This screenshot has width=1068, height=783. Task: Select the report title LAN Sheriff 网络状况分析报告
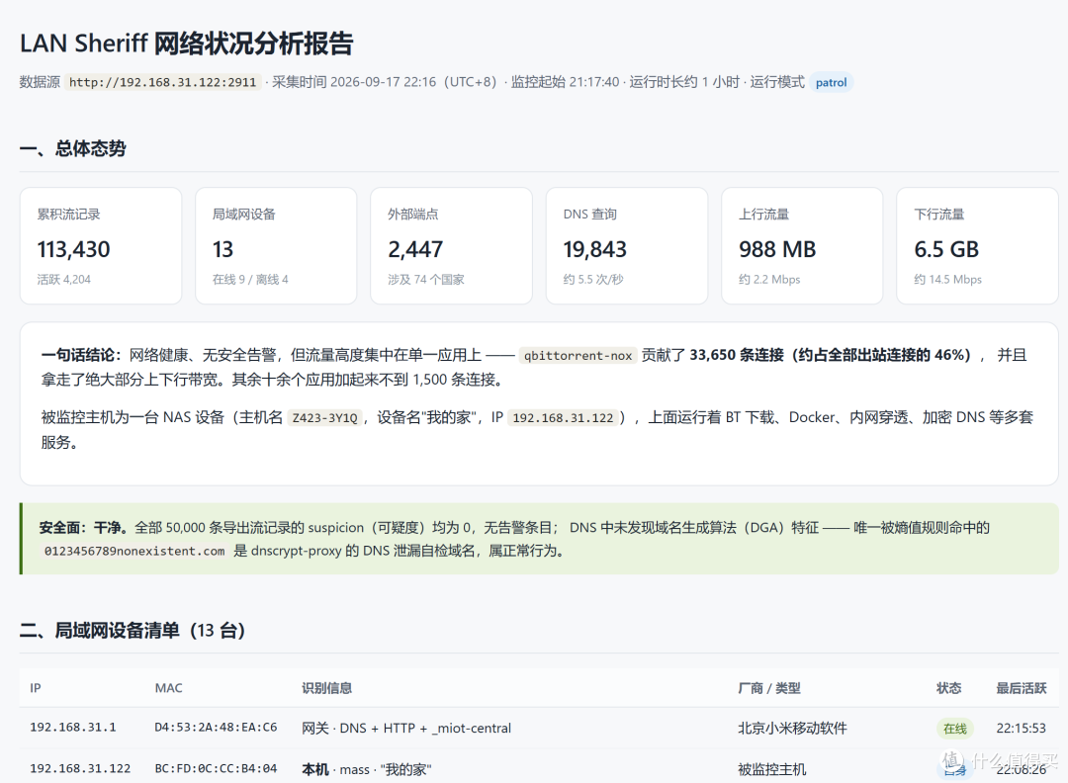[x=187, y=43]
